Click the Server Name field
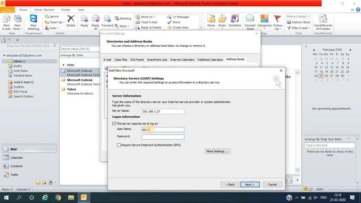This screenshot has width=361, height=203. pyautogui.click(x=163, y=112)
